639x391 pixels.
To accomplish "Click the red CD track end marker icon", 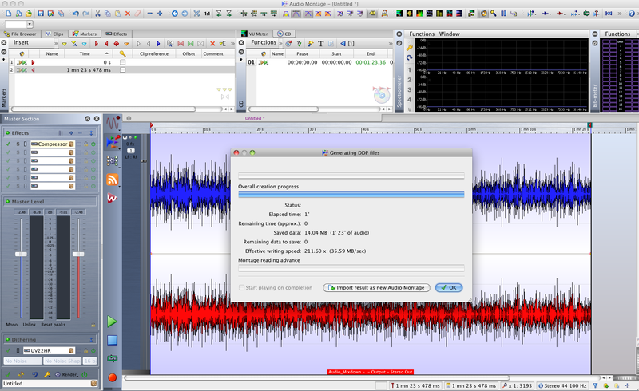I will (x=106, y=44).
